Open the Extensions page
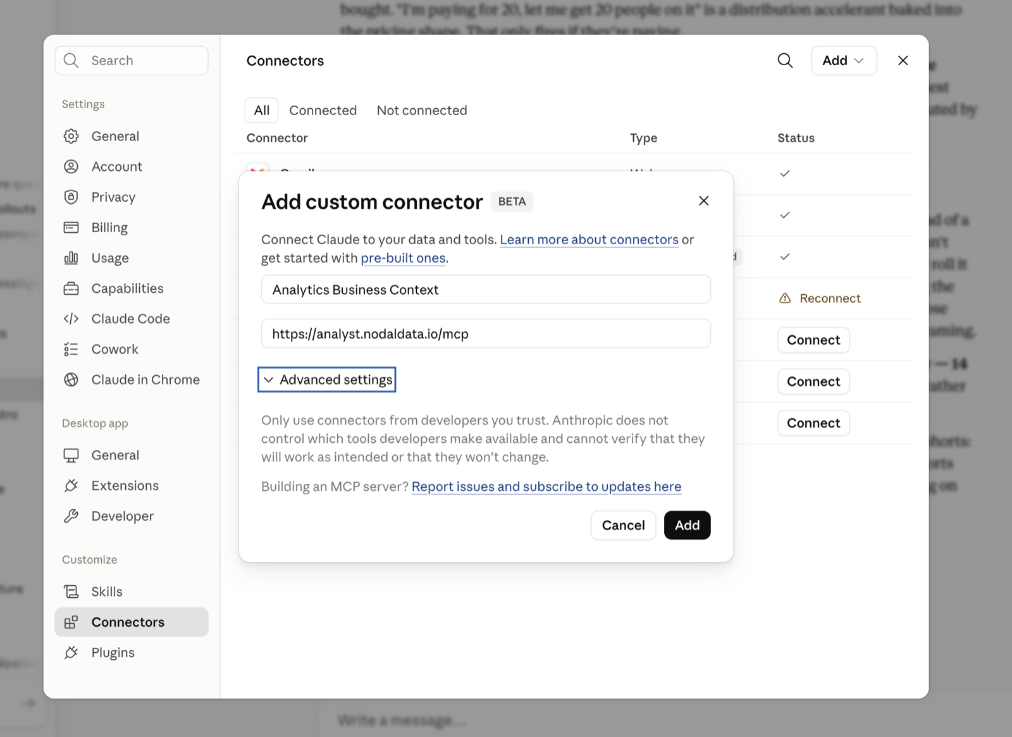1012x737 pixels. (132, 486)
